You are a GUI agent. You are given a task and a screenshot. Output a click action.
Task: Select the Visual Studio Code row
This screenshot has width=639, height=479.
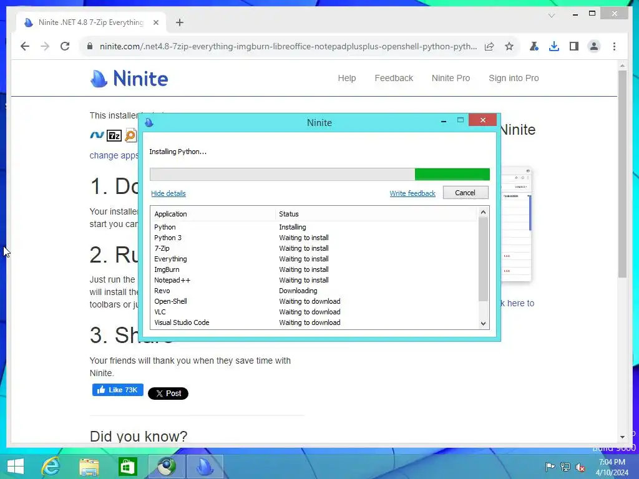coord(315,322)
